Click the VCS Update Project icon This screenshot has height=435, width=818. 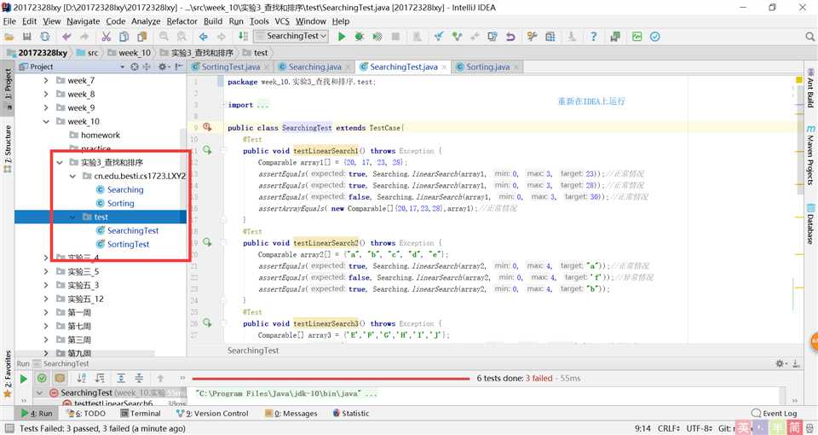click(x=439, y=37)
